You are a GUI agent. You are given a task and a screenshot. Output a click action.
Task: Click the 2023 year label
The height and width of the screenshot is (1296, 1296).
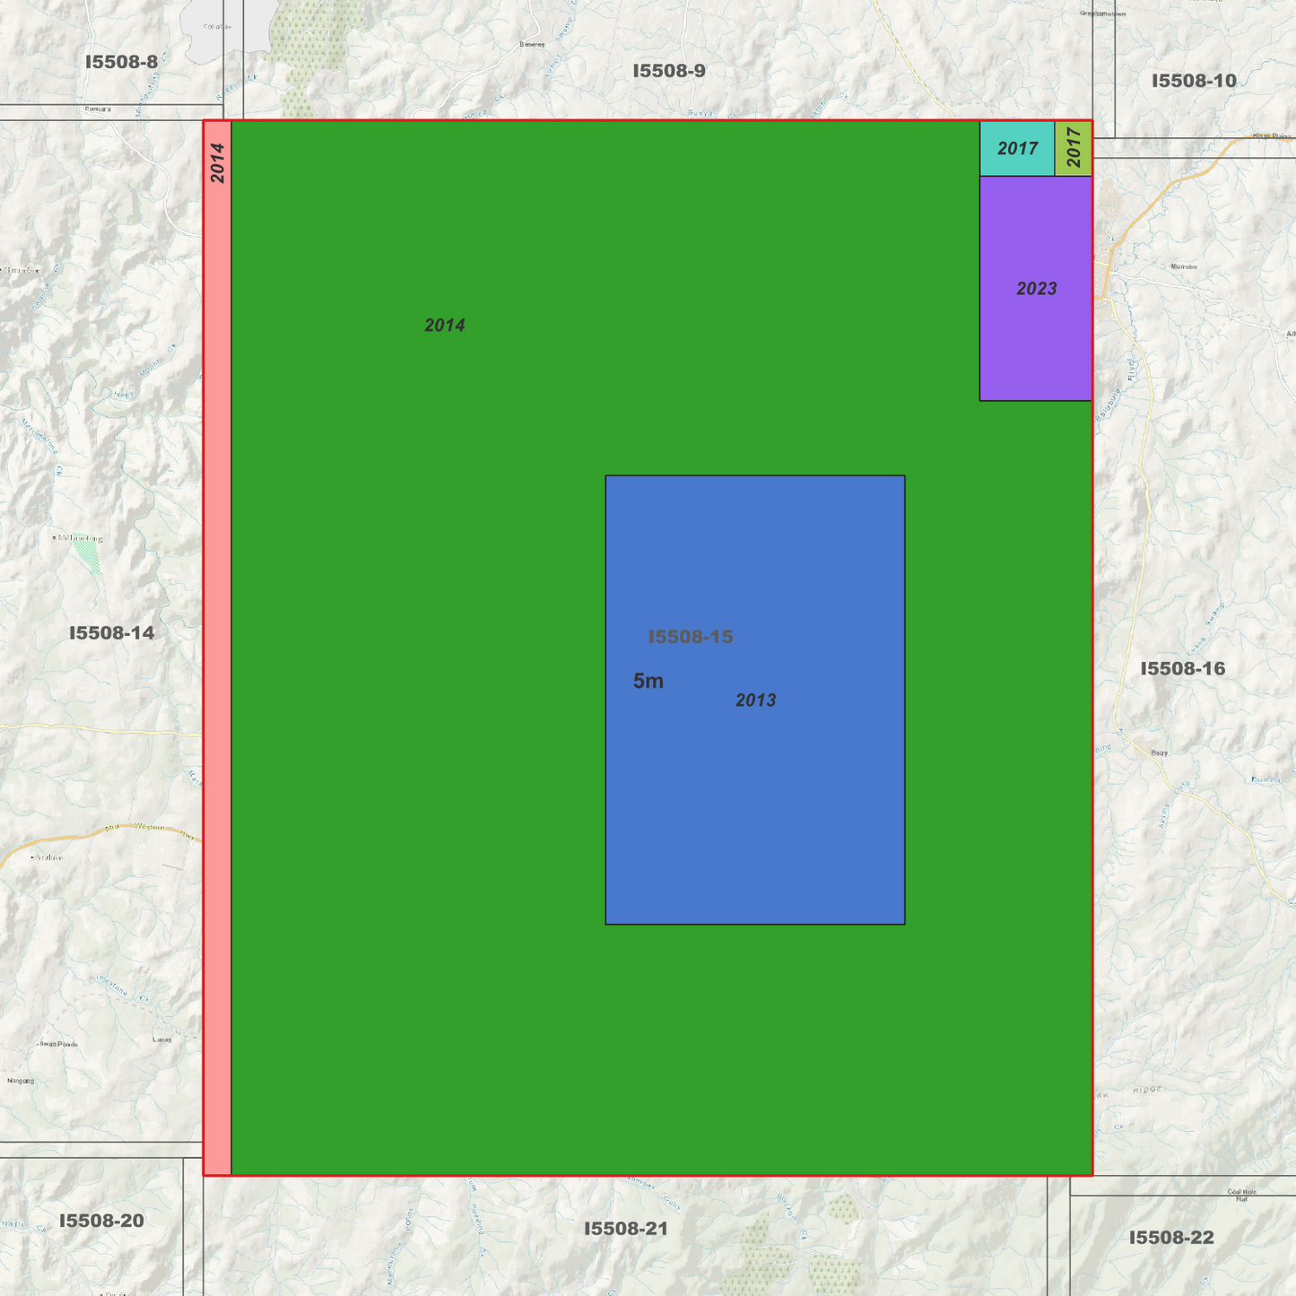[1037, 289]
